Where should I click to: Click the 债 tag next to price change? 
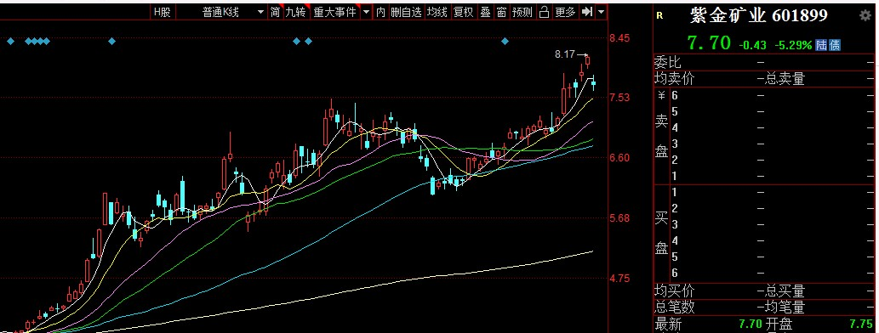834,45
